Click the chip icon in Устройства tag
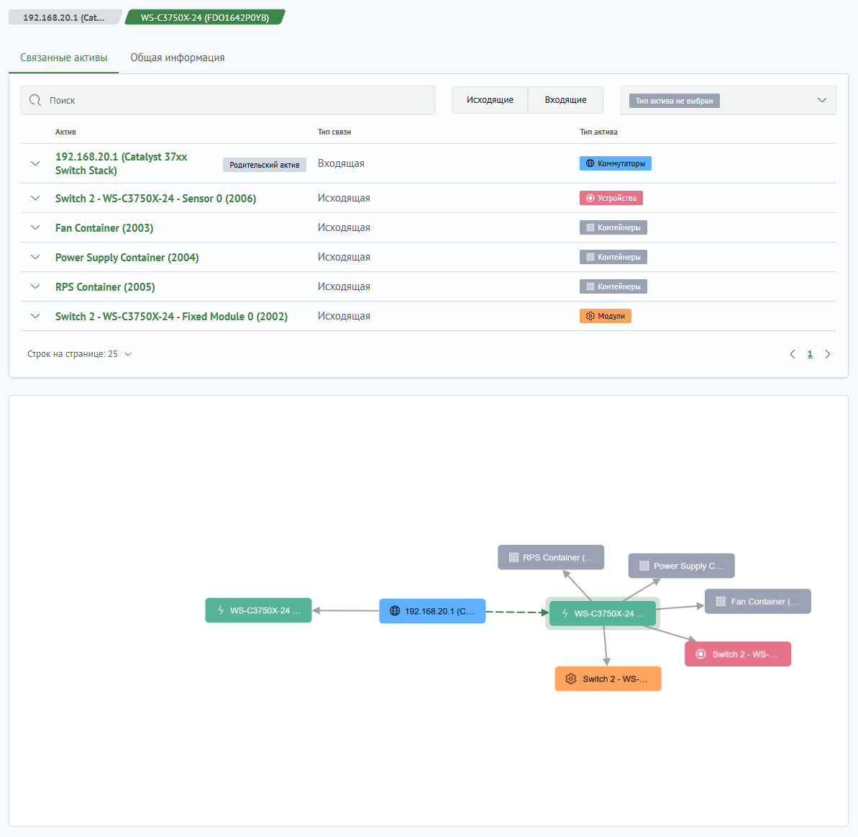This screenshot has width=858, height=837. tap(590, 198)
